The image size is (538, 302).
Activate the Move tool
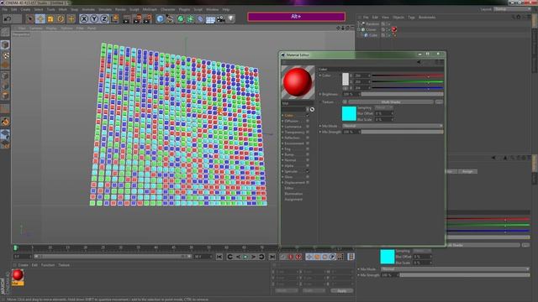(40, 18)
